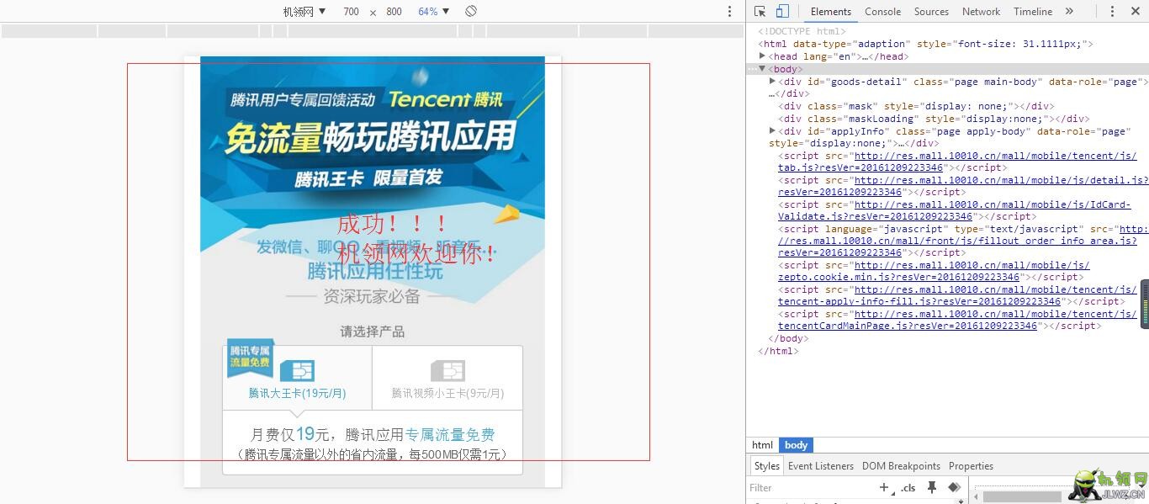Click the Styles Filter input field
The width and height of the screenshot is (1149, 504).
(x=809, y=487)
